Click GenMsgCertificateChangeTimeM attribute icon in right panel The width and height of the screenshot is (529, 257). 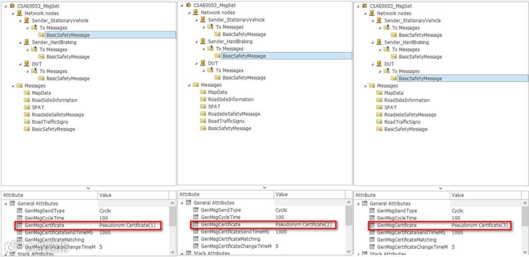click(372, 247)
